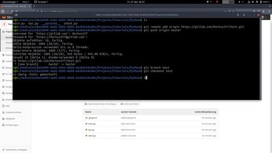Click the Letzter Commit column header
This screenshot has height=153, width=272.
pos(128,112)
